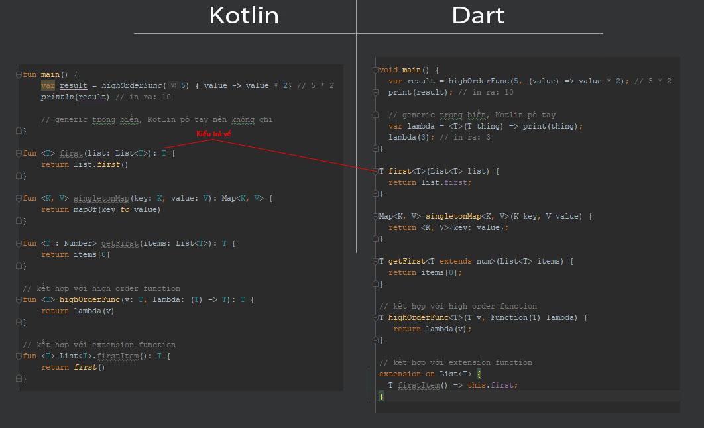Fold the Dart '// generic trong biến' comment block
Screen dimensions: 704x428
[x=375, y=115]
